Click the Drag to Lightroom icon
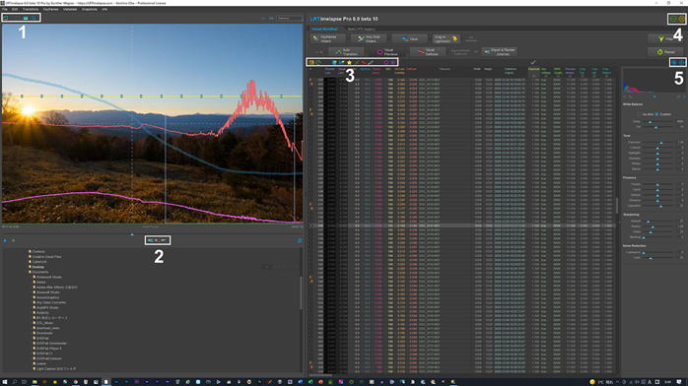688x386 pixels. (x=454, y=39)
